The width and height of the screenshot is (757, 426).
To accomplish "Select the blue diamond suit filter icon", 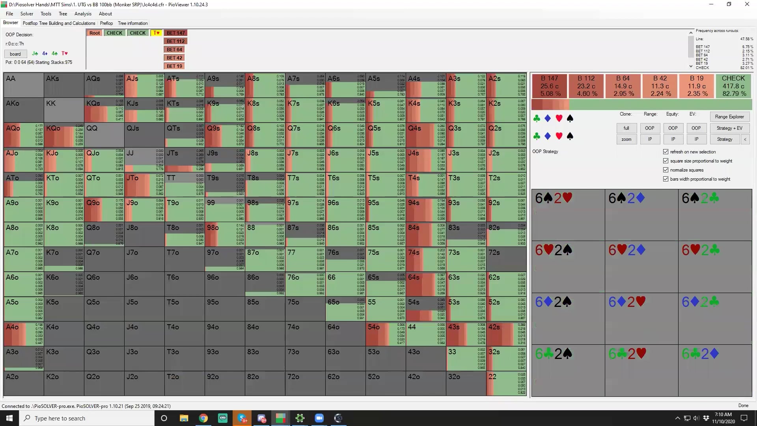I will point(547,118).
